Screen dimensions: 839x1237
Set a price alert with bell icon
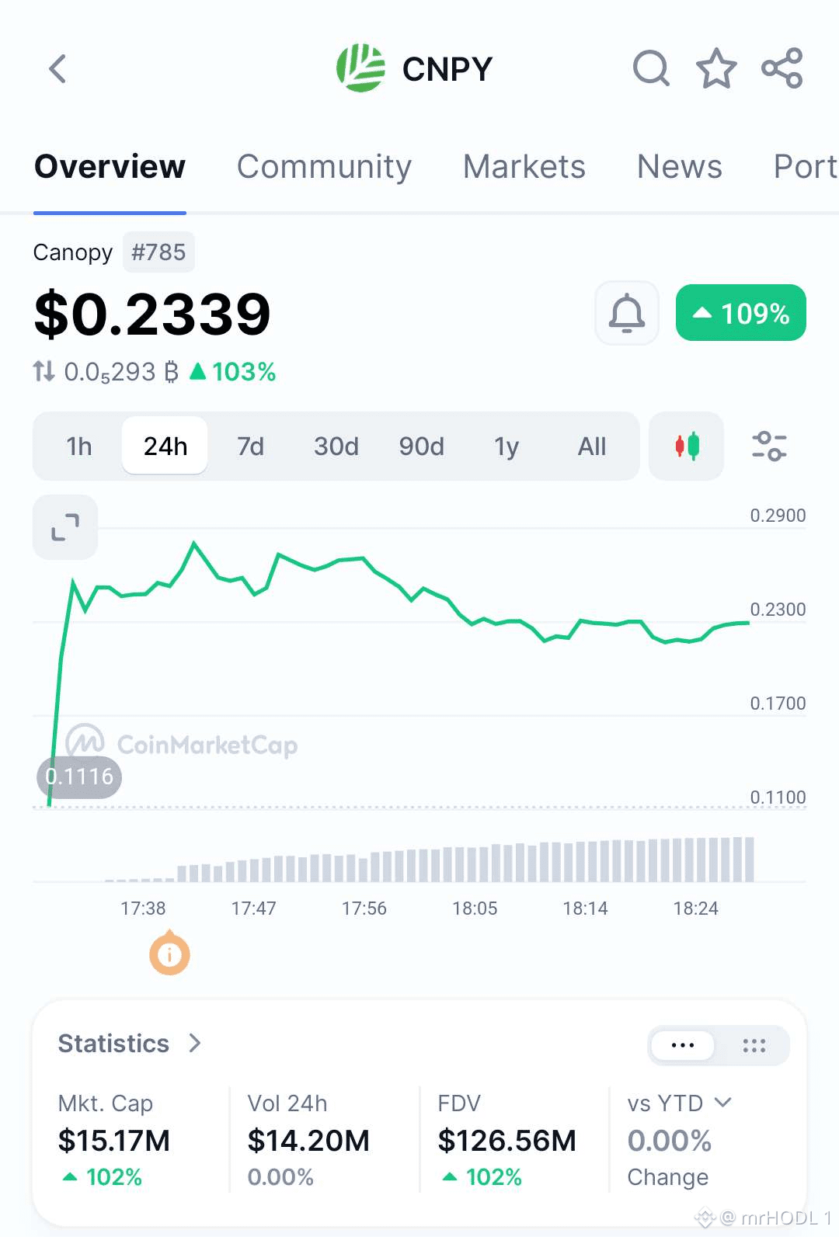pos(627,313)
